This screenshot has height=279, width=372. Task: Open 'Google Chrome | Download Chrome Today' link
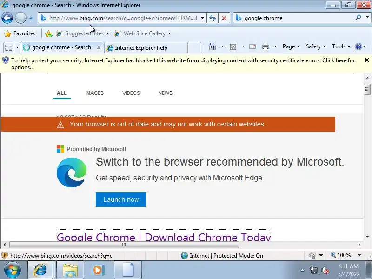(x=164, y=236)
